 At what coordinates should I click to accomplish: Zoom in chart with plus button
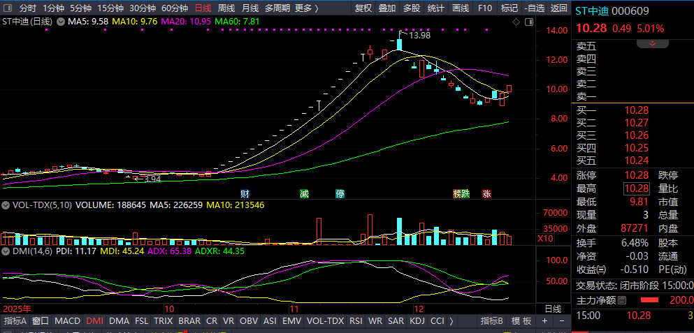pos(545,320)
